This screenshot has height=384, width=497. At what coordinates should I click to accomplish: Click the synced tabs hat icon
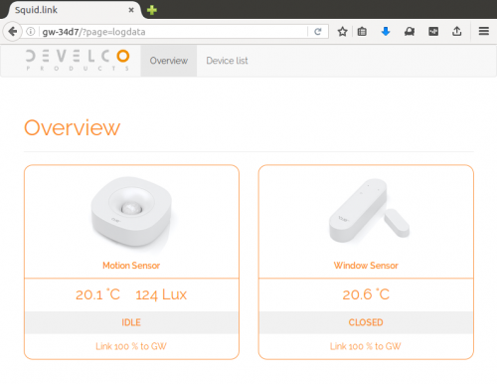pos(410,32)
